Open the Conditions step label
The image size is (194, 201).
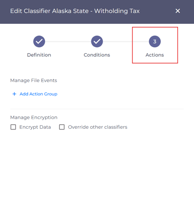(x=97, y=55)
